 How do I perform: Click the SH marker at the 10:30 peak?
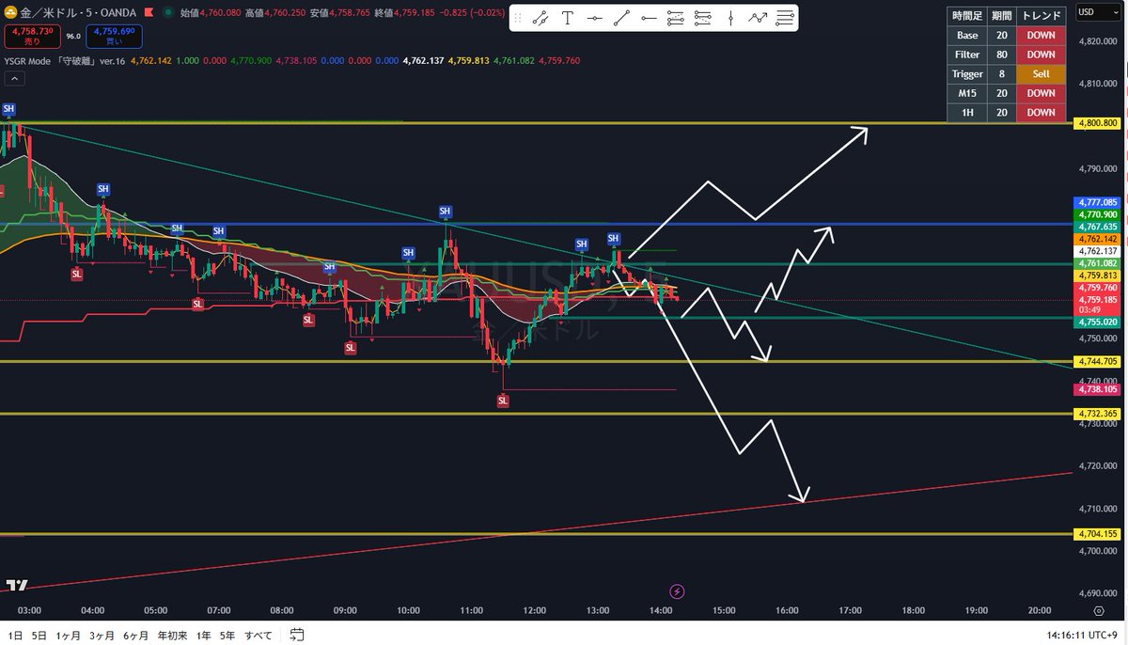click(445, 212)
